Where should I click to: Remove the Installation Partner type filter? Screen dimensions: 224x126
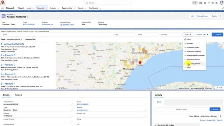pyautogui.click(x=22, y=40)
